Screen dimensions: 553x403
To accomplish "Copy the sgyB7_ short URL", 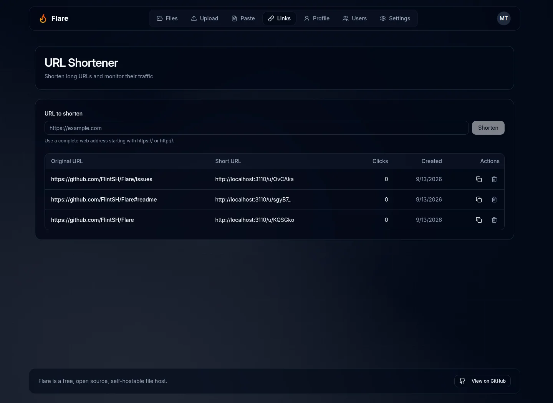I will (x=479, y=200).
